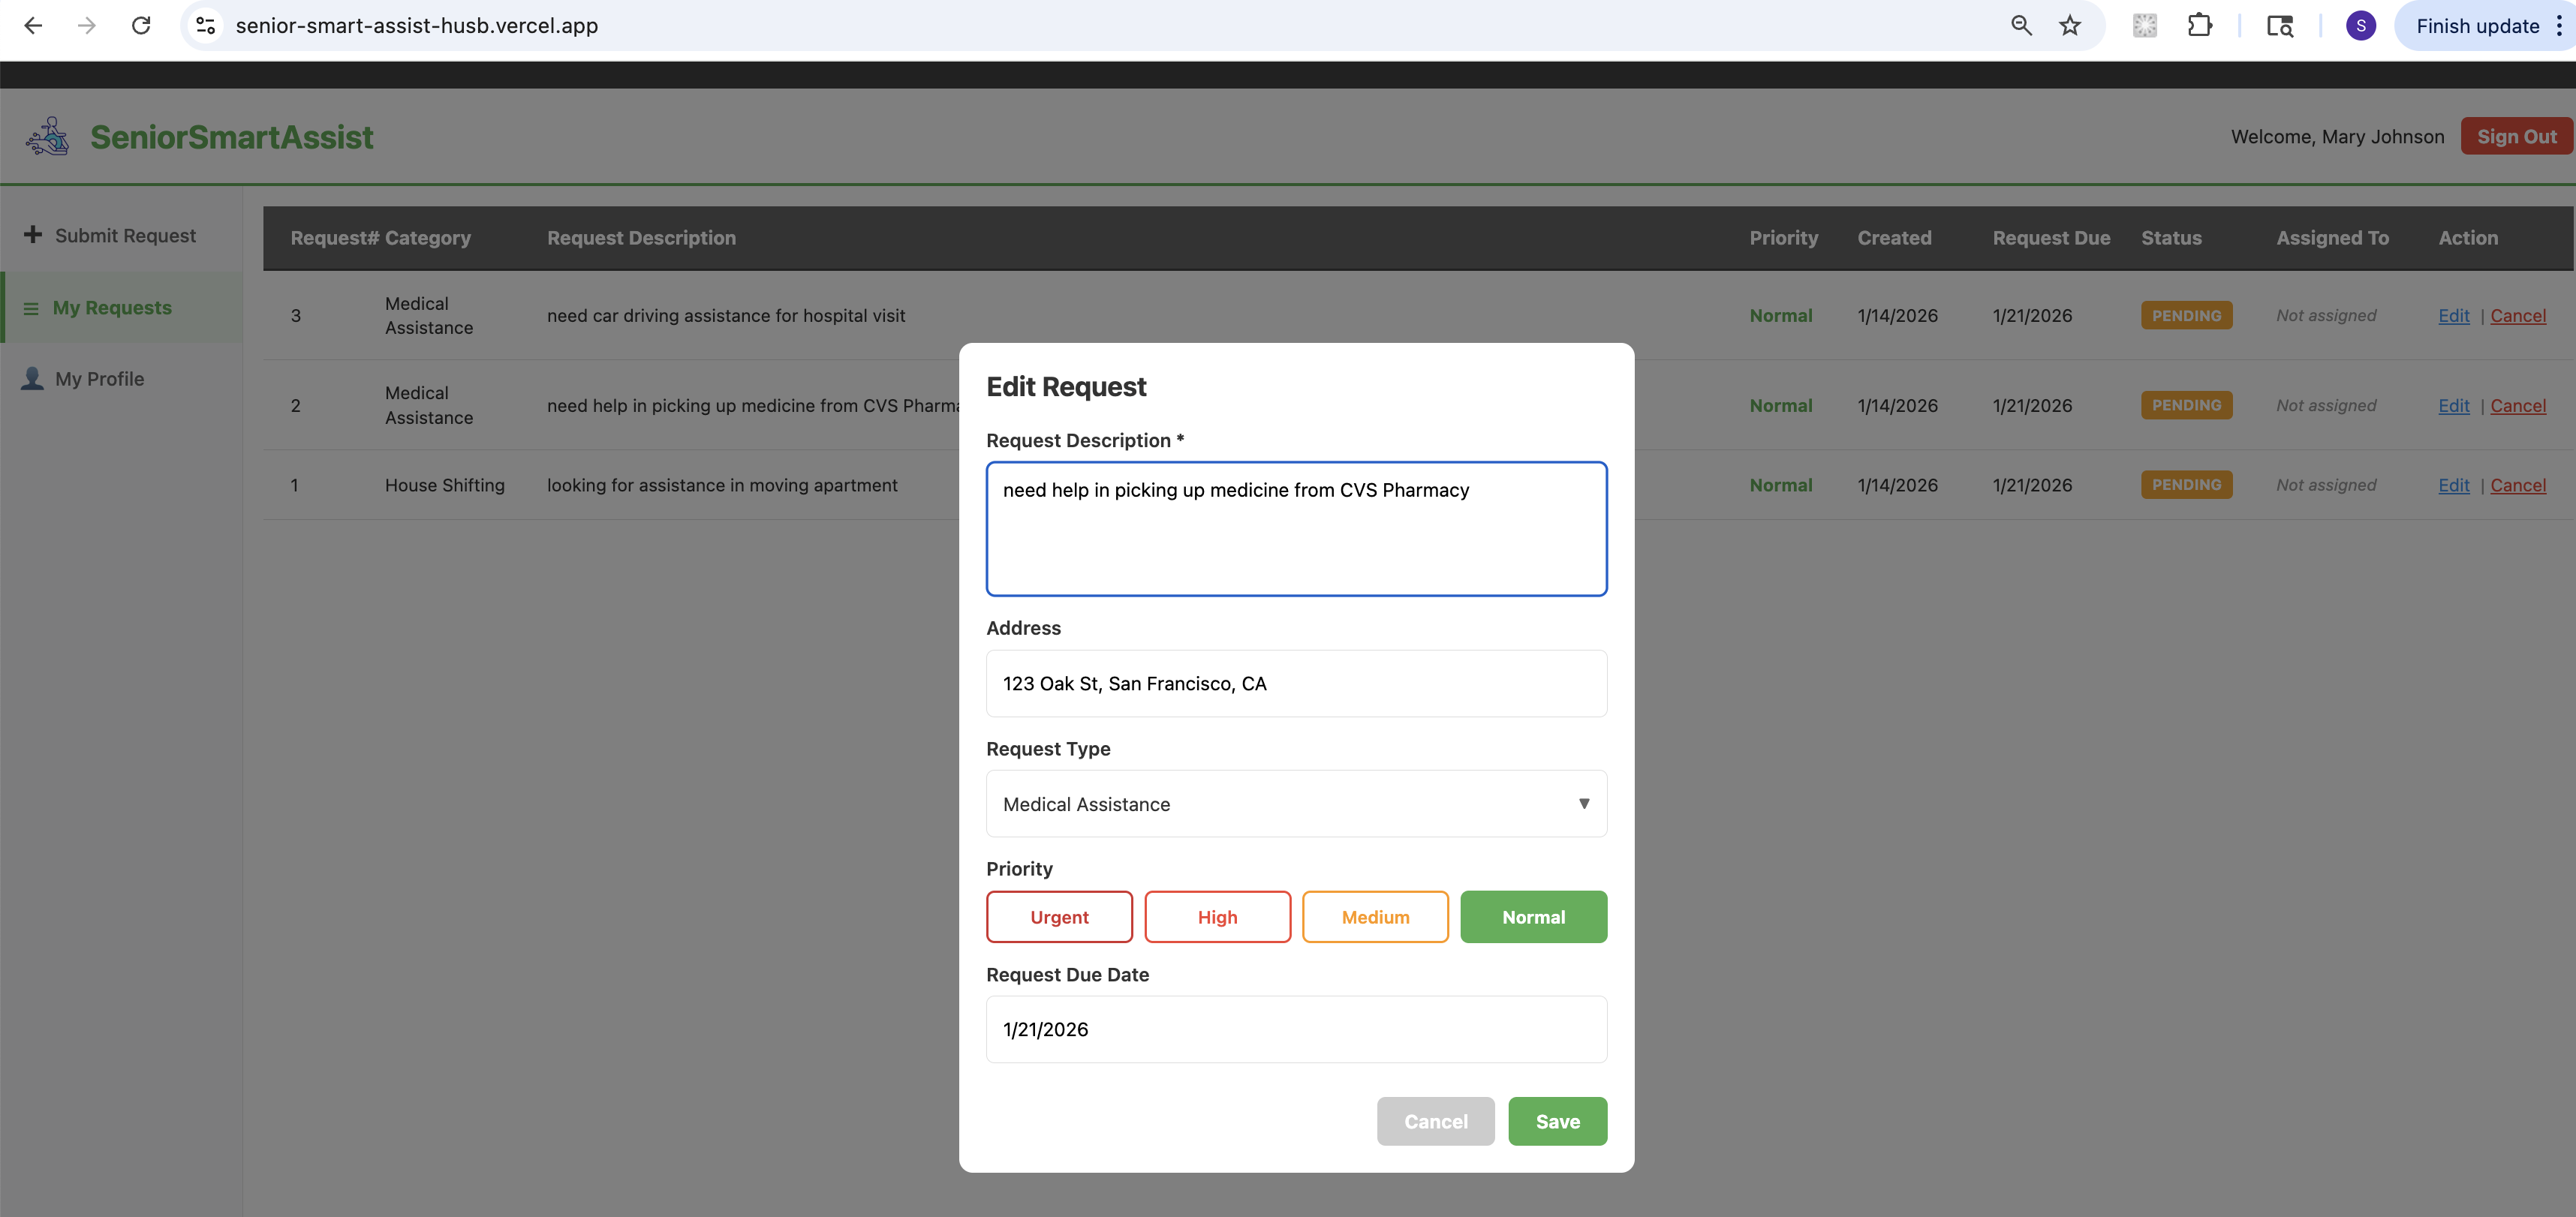This screenshot has width=2576, height=1217.
Task: Select Medium priority option
Action: pos(1375,917)
